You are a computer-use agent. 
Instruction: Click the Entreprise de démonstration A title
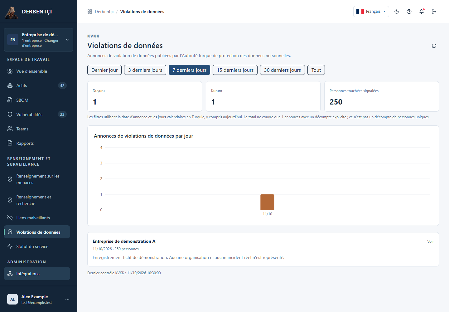tap(124, 241)
